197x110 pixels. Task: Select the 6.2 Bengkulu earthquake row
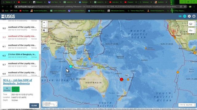(x=19, y=56)
